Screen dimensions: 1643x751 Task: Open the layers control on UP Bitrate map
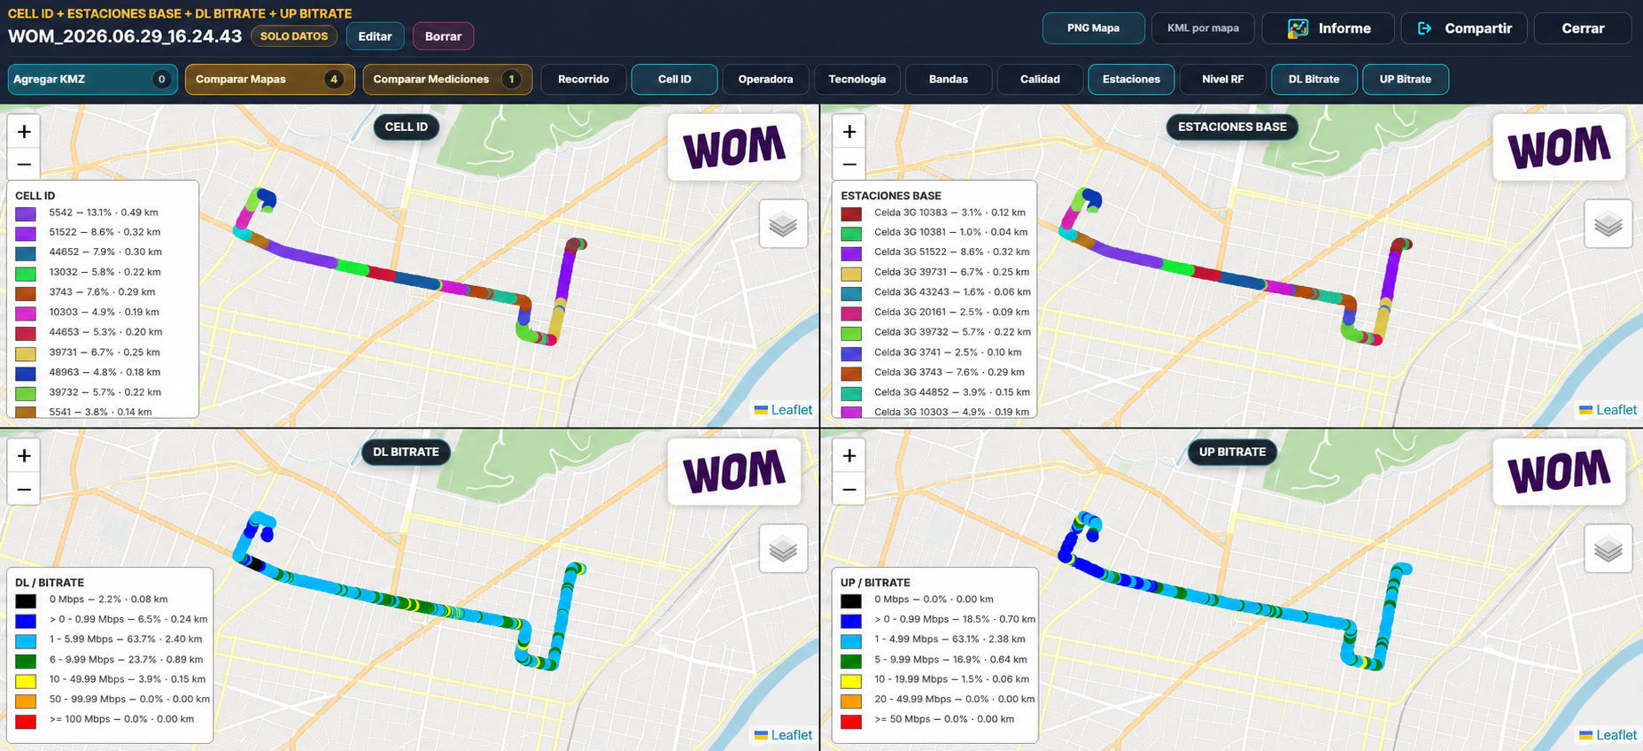[x=1608, y=549]
